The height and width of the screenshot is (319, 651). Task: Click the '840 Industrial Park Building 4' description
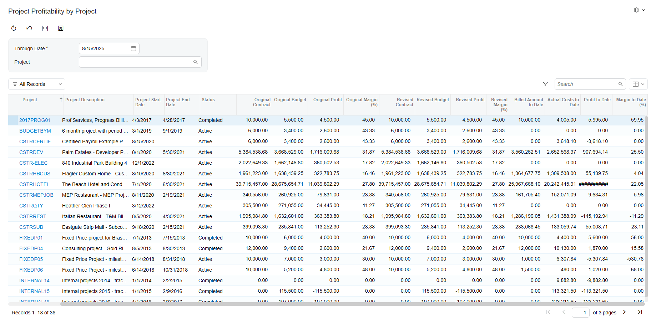click(95, 163)
